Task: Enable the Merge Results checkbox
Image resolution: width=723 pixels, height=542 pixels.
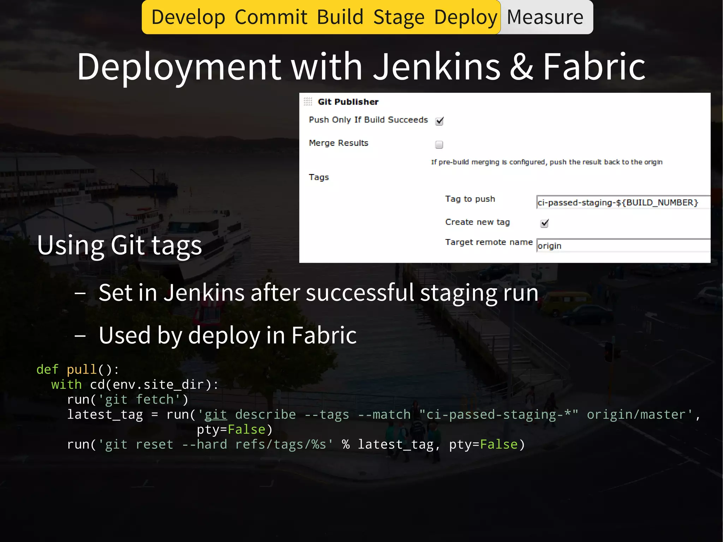Action: (x=439, y=144)
